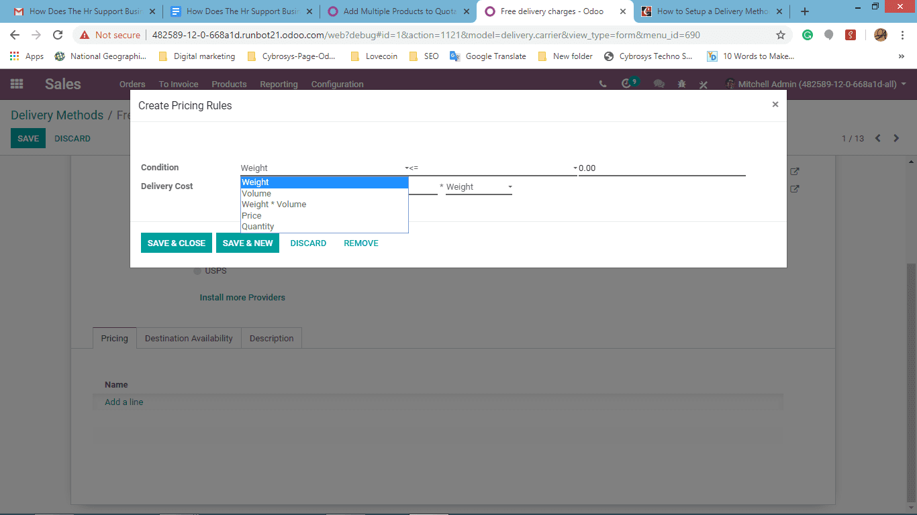Image resolution: width=917 pixels, height=515 pixels.
Task: Select the USPS provider radio button
Action: (x=197, y=271)
